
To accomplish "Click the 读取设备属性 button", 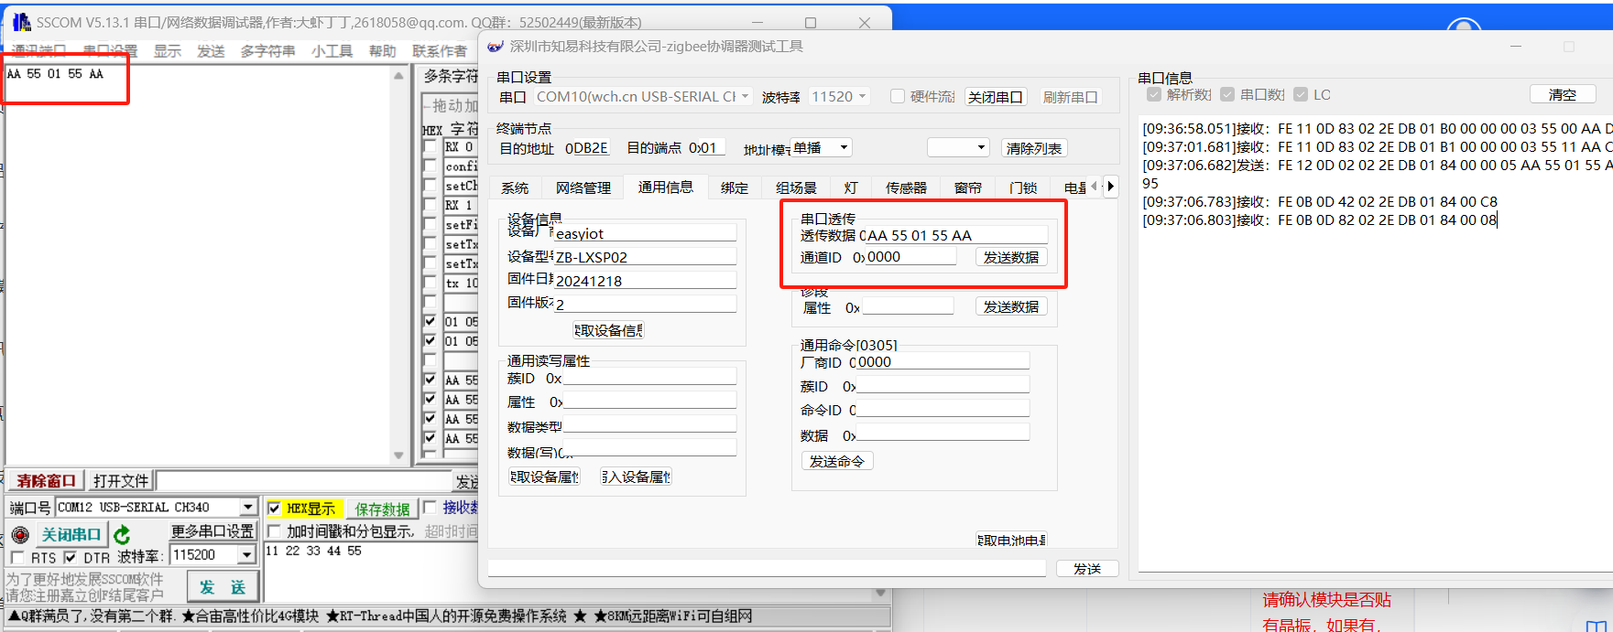I will coord(544,477).
